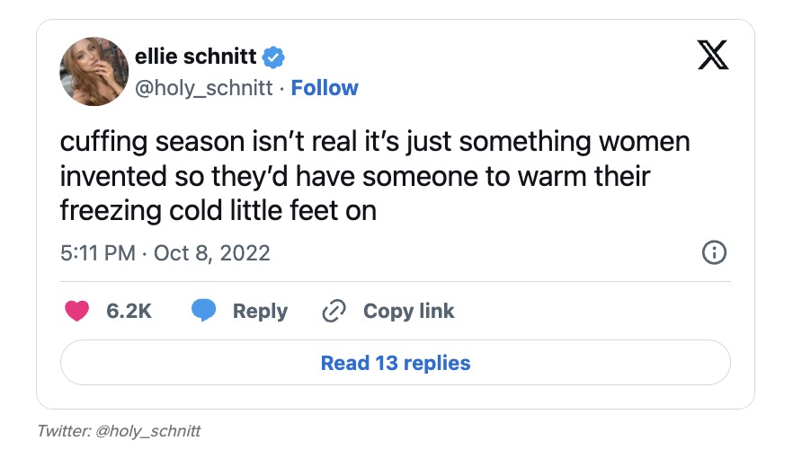Viewport: 793px width, 467px height.
Task: Click the Reply text label
Action: pyautogui.click(x=260, y=311)
